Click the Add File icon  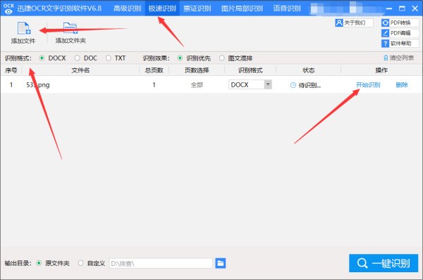point(24,28)
